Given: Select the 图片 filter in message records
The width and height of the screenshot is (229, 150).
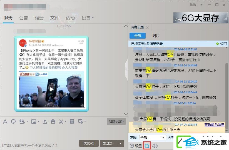Looking at the screenshot, I should [x=156, y=36].
